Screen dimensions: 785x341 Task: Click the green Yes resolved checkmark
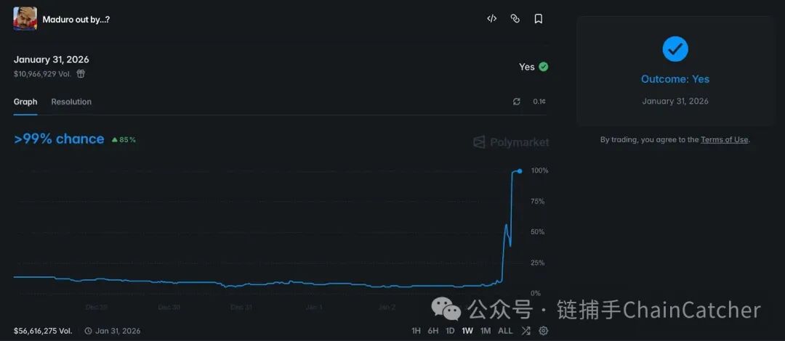(x=543, y=67)
